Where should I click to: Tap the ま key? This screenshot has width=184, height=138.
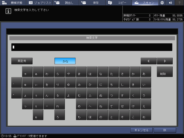81,72
